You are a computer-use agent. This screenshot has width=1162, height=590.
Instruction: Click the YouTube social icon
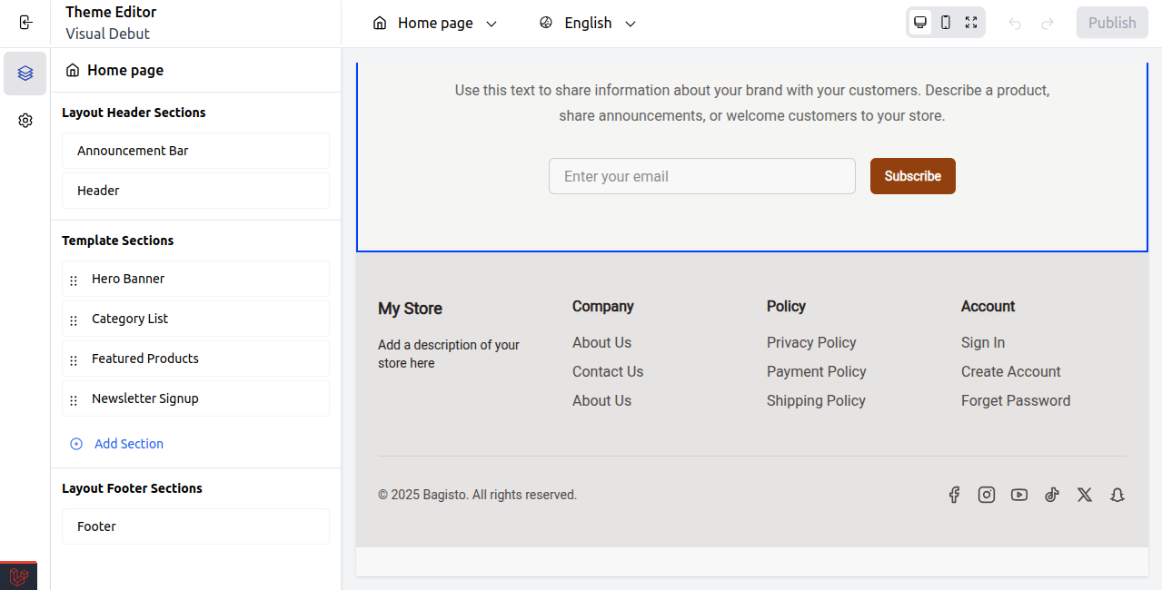tap(1019, 495)
